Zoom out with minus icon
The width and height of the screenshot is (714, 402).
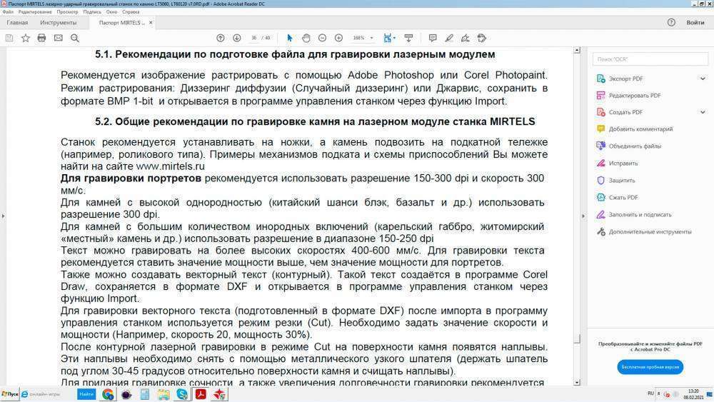[323, 39]
